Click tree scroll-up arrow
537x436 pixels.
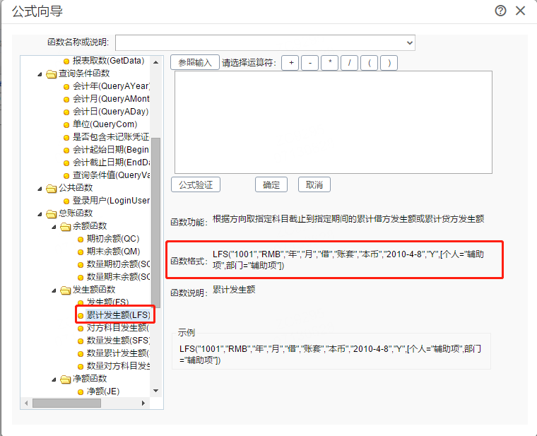point(156,62)
